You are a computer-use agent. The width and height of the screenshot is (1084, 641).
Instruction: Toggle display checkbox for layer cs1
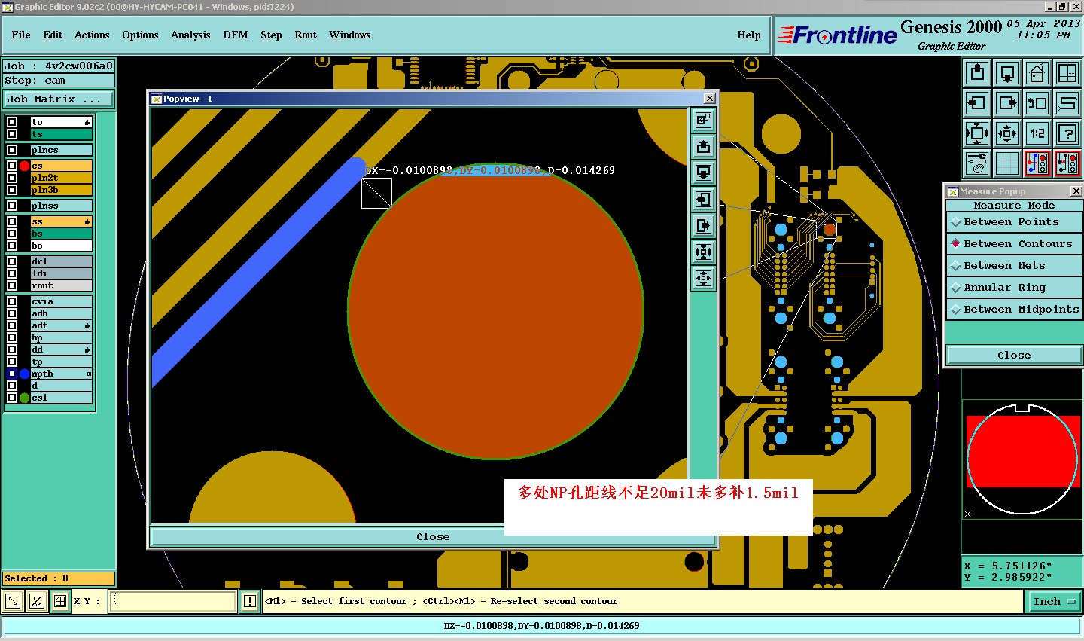click(12, 398)
